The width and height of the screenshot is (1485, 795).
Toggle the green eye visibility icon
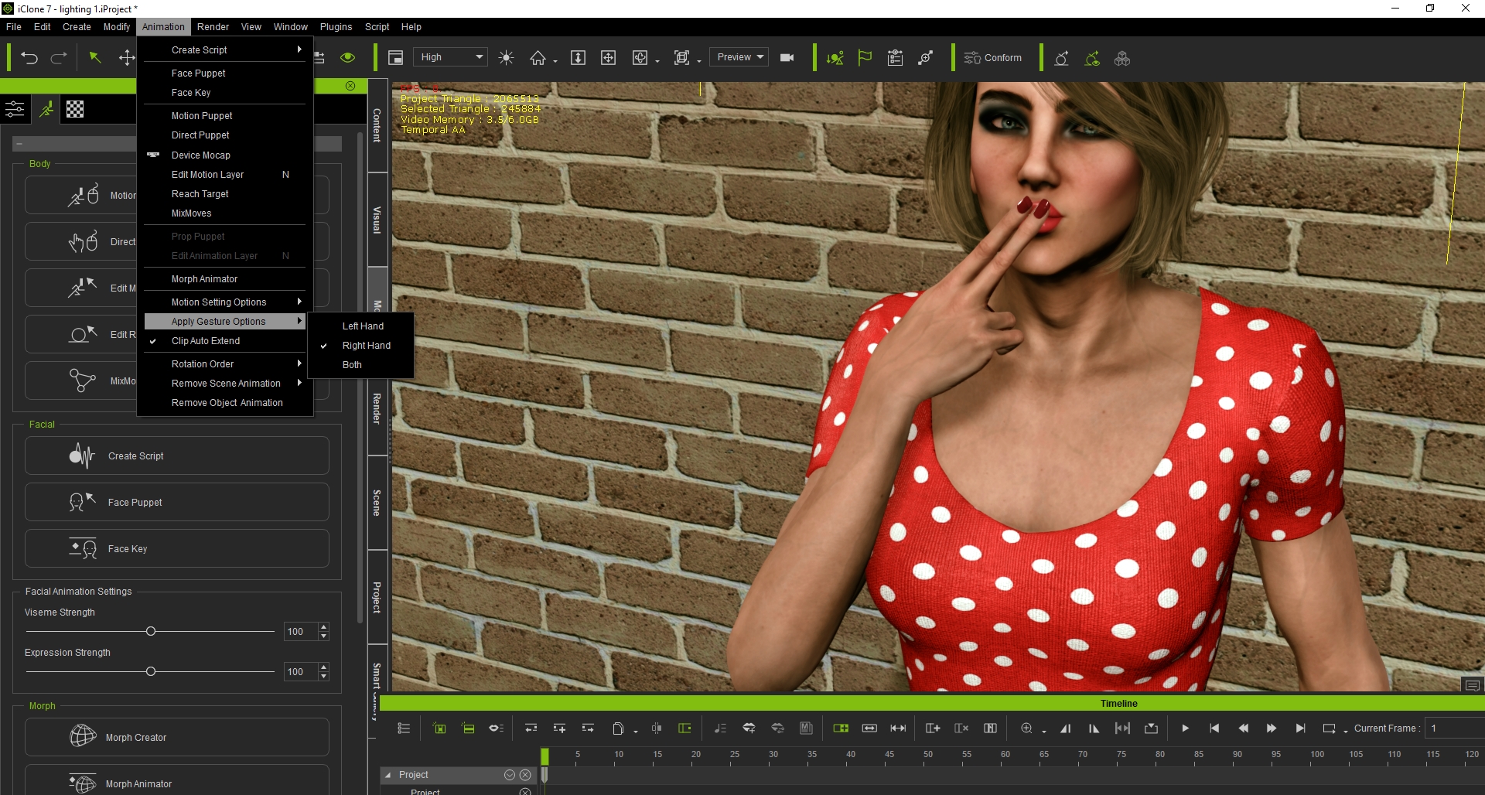tap(348, 57)
